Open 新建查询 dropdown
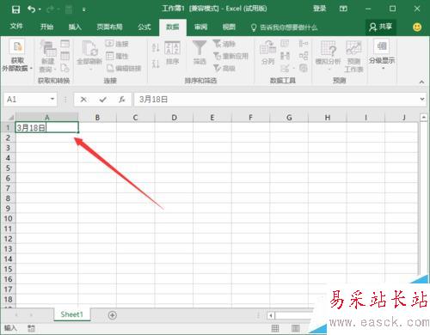430x335 pixels. coord(47,57)
